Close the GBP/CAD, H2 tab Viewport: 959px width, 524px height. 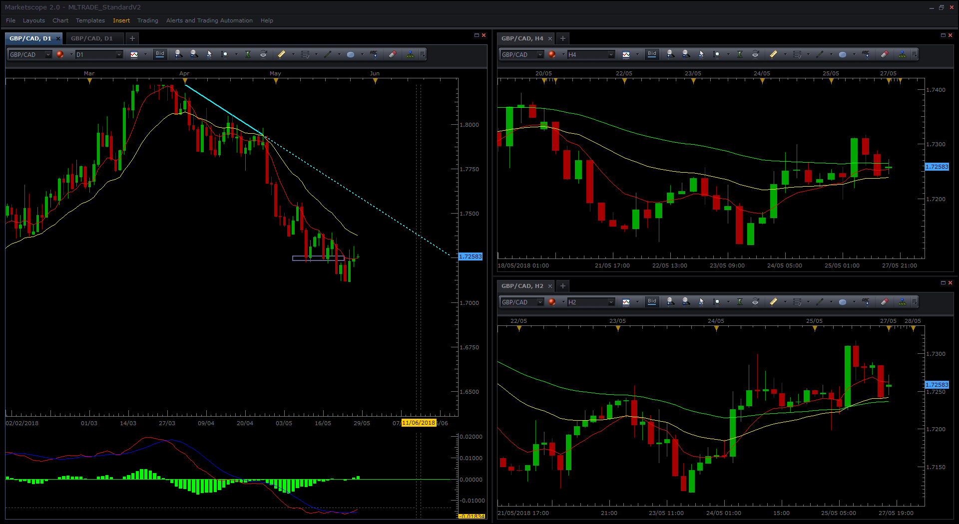550,286
